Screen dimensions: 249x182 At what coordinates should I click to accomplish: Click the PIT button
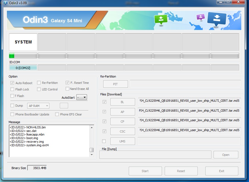coord(116,84)
